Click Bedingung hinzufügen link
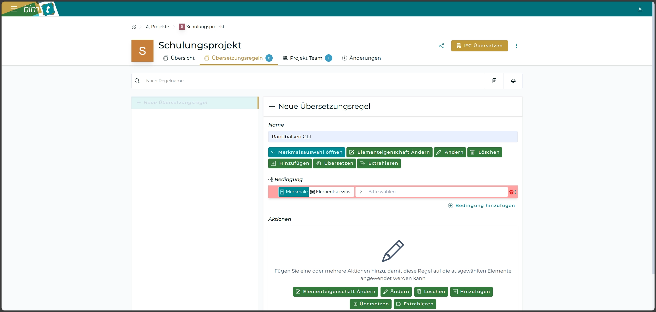 click(481, 205)
